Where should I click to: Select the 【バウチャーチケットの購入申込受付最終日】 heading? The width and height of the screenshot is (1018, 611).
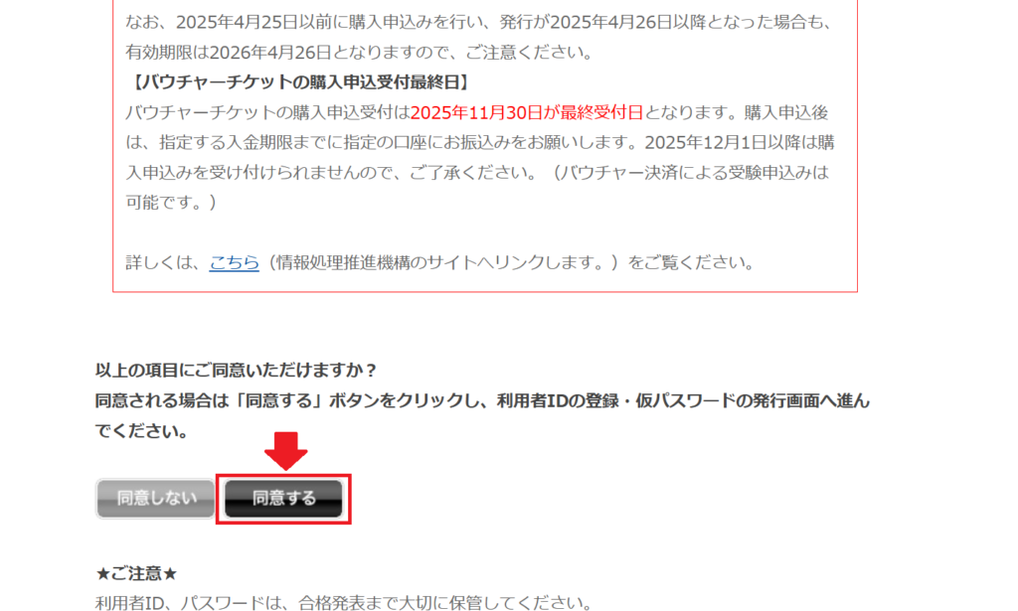299,81
